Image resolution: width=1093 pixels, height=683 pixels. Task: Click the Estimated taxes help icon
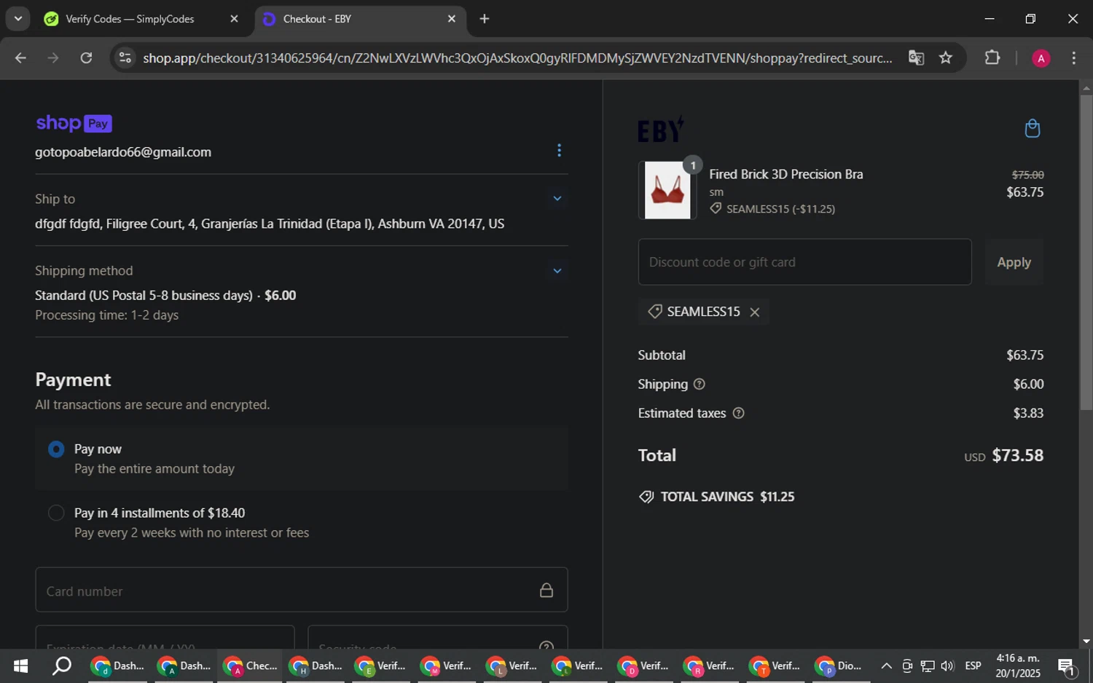pyautogui.click(x=738, y=413)
